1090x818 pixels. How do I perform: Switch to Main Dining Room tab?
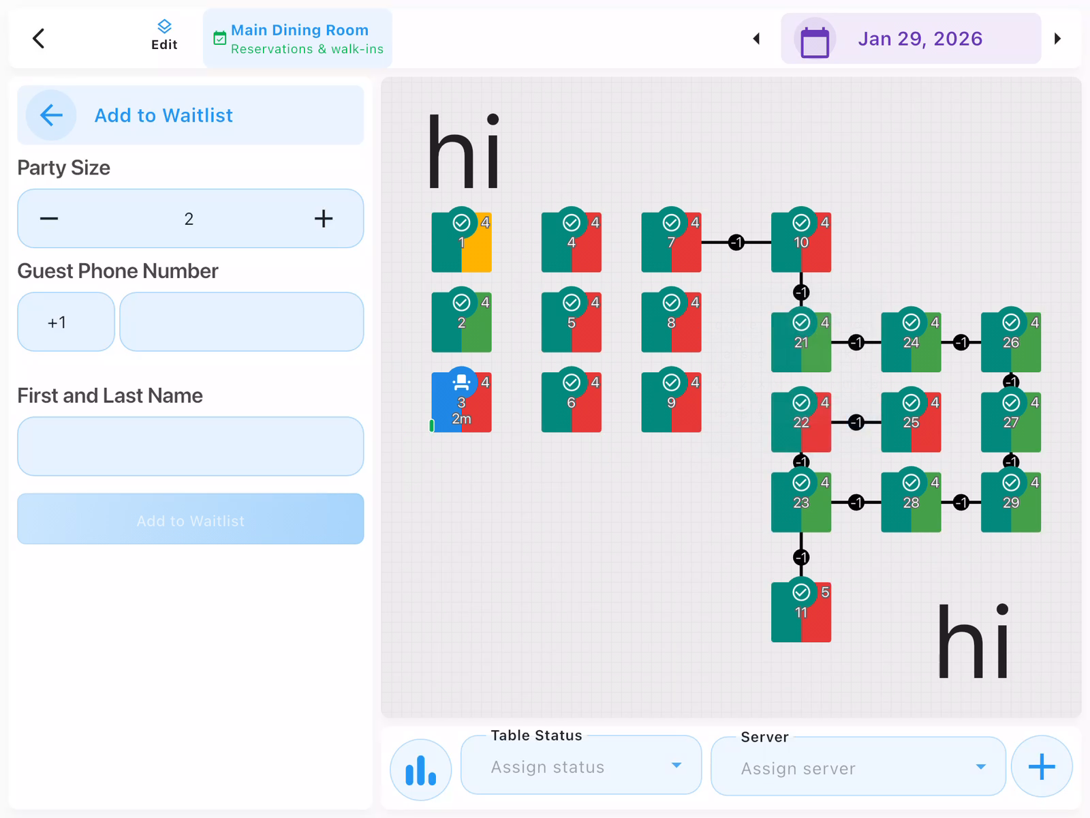(x=298, y=39)
